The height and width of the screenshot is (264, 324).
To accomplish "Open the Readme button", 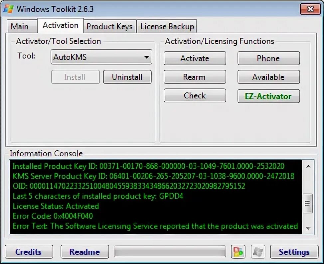I will [x=85, y=252].
